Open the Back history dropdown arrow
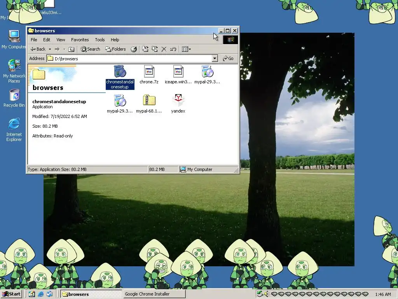Viewport: 398px width, 299px height. coord(50,49)
